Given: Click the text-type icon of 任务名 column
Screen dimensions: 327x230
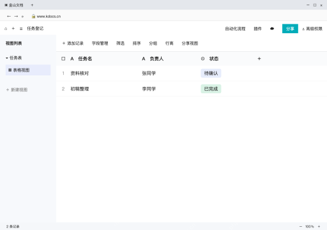Looking at the screenshot, I should (x=72, y=59).
